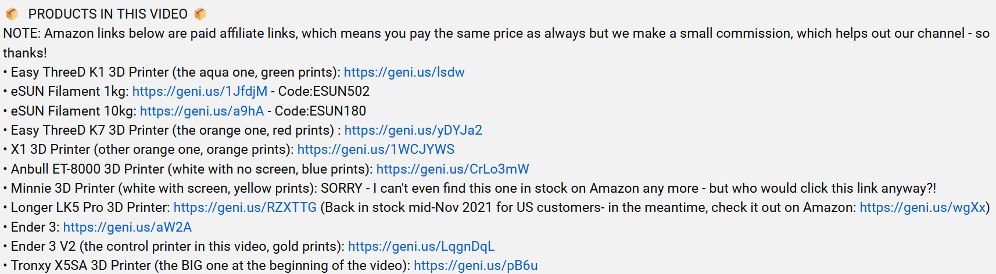Open the Ender 3 V2 link
The width and height of the screenshot is (996, 274).
[x=421, y=246]
